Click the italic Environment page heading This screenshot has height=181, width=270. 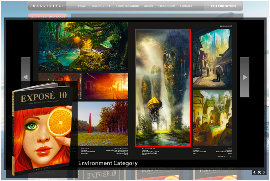(226, 26)
